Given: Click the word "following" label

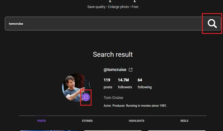Looking at the screenshot, I should 145,87.
